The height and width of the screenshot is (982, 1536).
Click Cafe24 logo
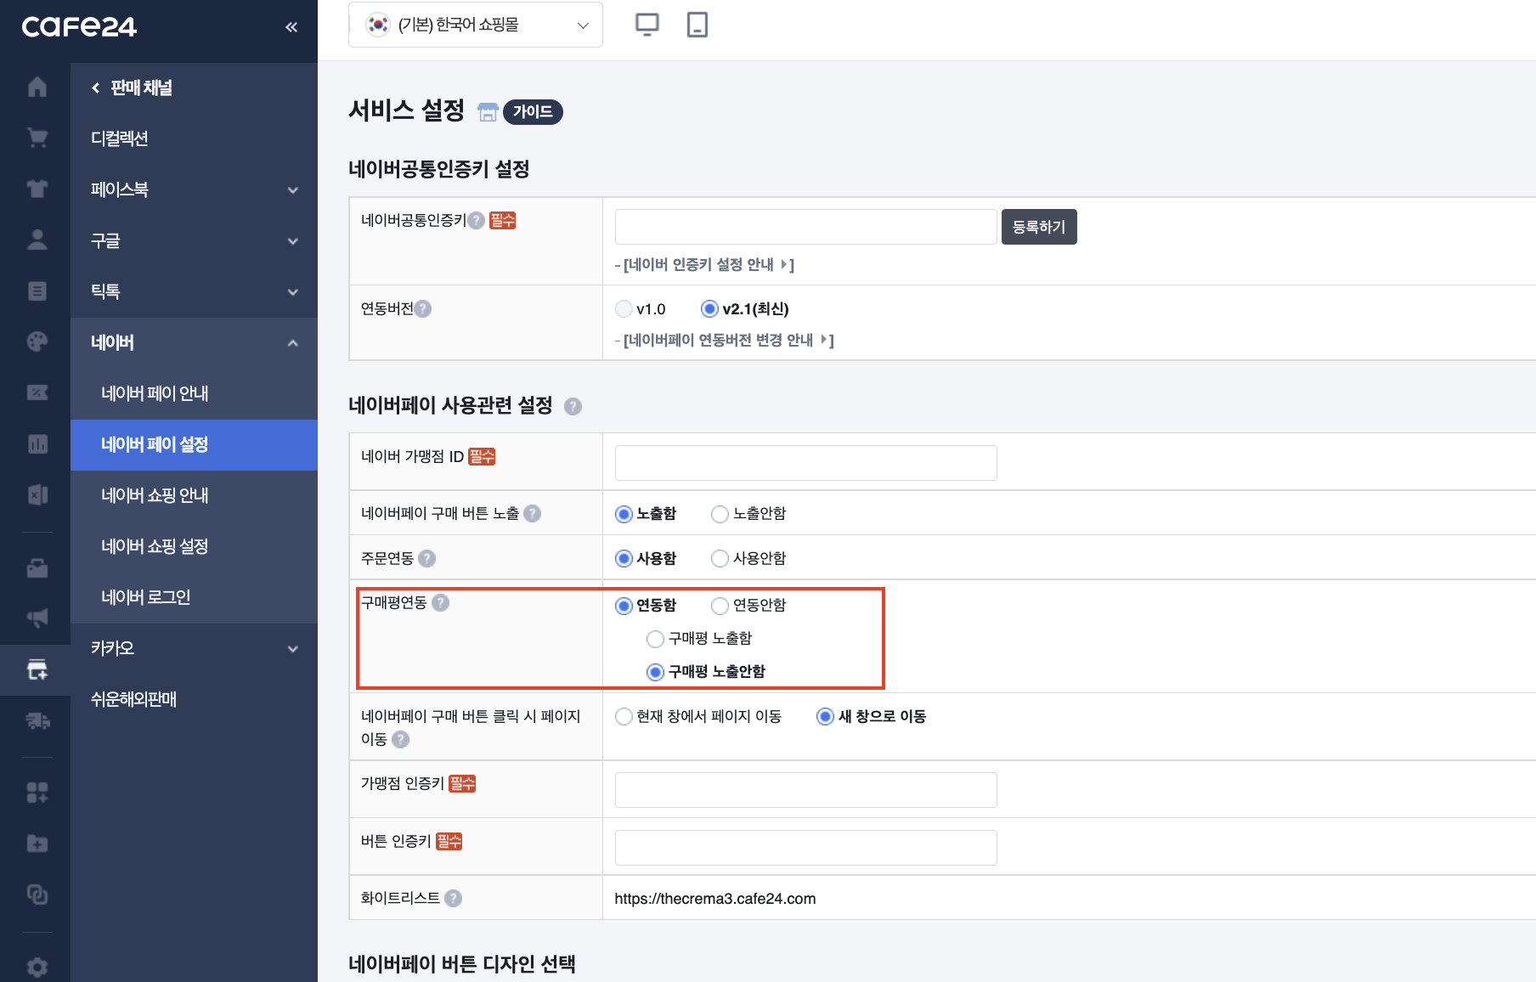coord(79,27)
